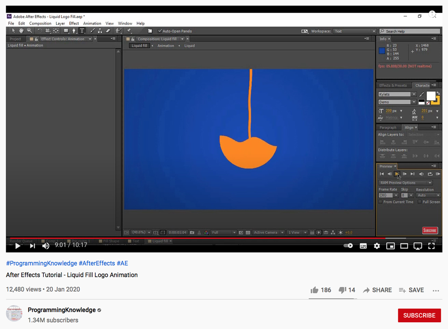448x329 pixels.
Task: Toggle YouTube subtitles button
Action: click(x=363, y=246)
